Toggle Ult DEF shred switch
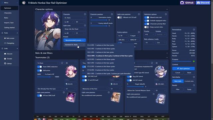Image resolution: width=213 pixels, height=120 pixels. pyautogui.click(x=129, y=80)
